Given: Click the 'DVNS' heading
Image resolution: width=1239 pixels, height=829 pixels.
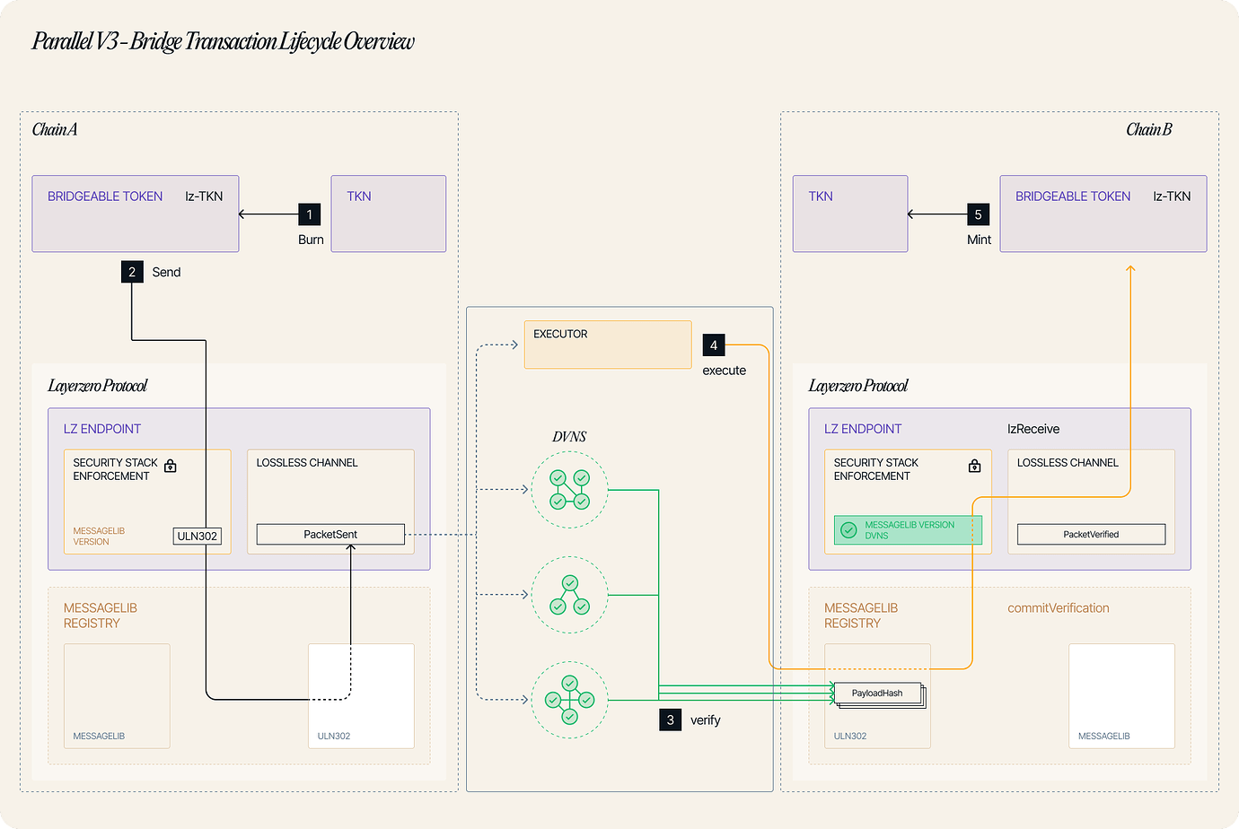Looking at the screenshot, I should click(x=569, y=437).
